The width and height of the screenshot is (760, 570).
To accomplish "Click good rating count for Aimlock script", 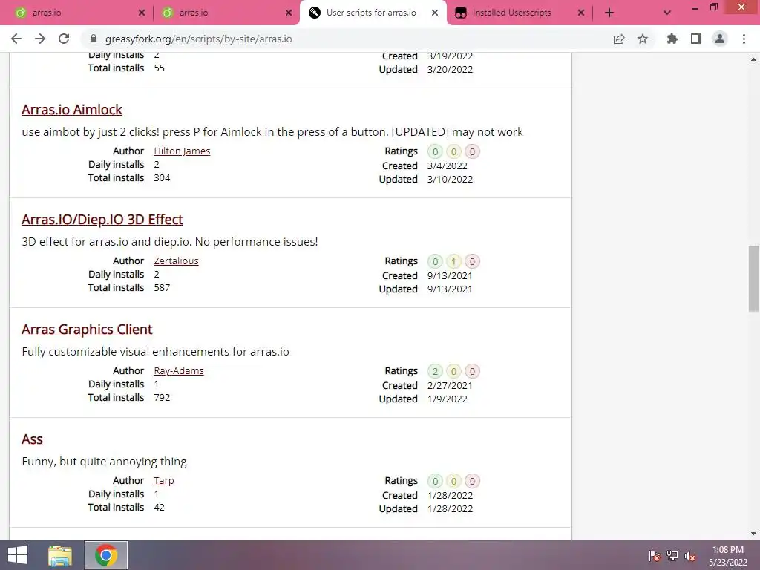I will (435, 151).
